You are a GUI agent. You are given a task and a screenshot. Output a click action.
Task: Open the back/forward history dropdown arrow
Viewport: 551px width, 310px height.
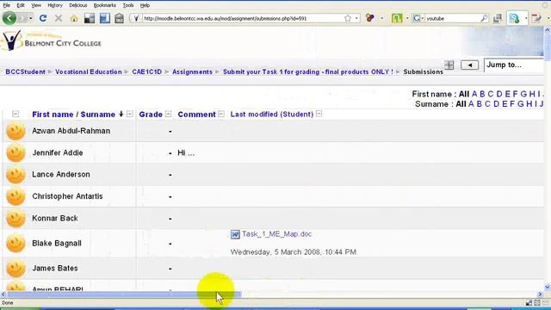tap(31, 18)
